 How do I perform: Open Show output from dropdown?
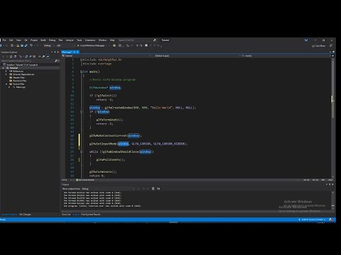pos(108,188)
